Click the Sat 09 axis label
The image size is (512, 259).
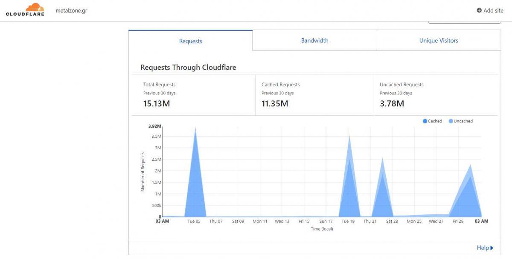point(238,221)
